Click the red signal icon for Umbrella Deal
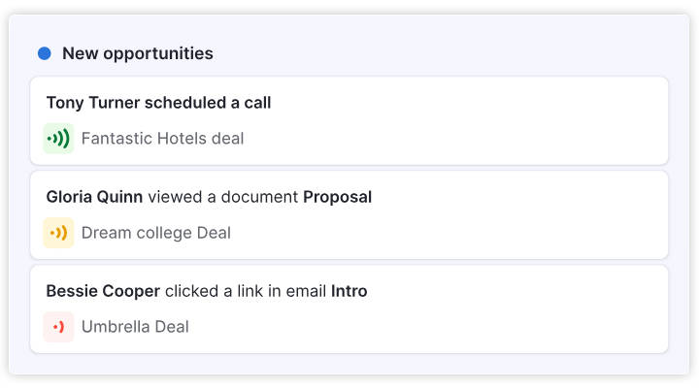 pyautogui.click(x=58, y=327)
